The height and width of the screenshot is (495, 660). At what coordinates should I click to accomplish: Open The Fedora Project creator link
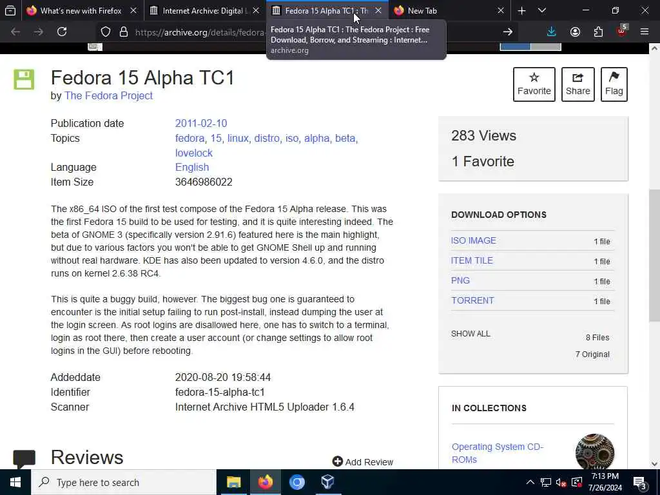[x=108, y=95]
